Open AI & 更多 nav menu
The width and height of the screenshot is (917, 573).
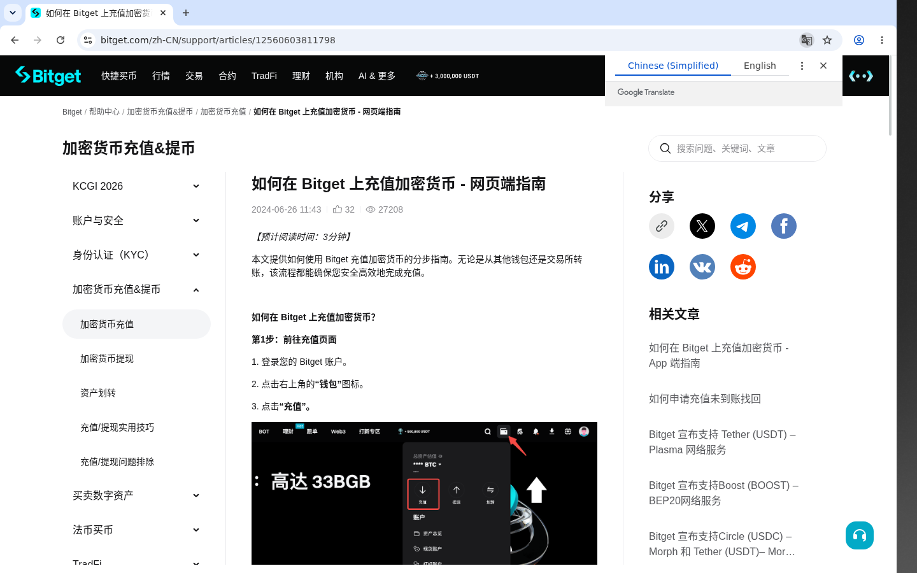click(377, 76)
